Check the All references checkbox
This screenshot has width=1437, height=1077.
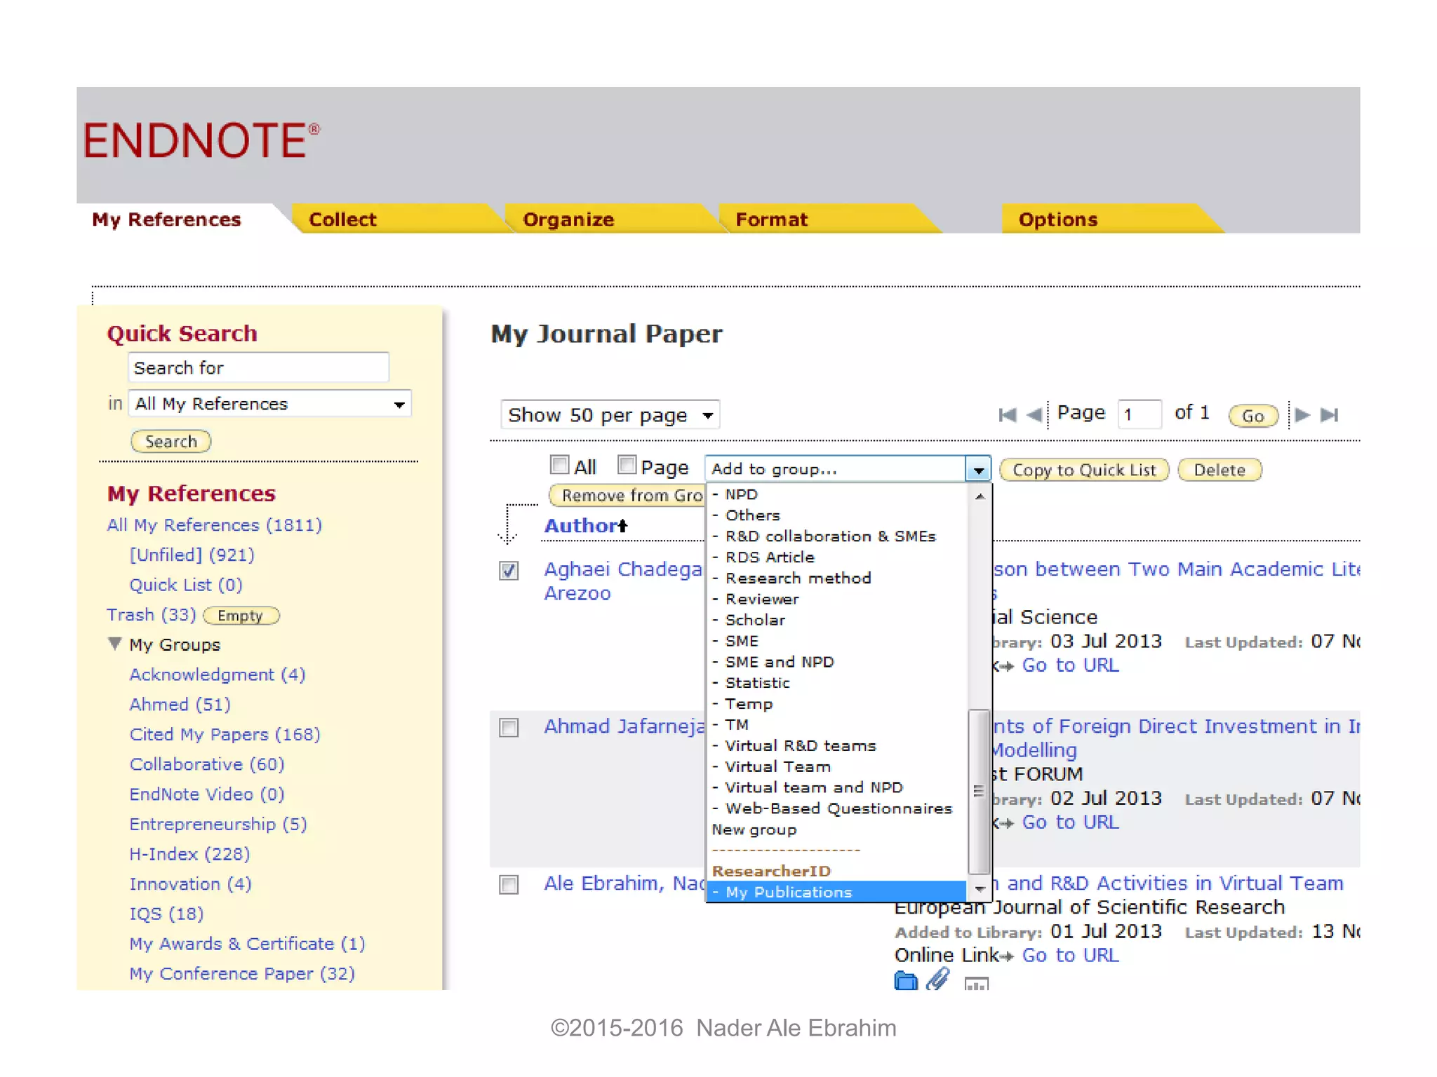[x=559, y=465]
